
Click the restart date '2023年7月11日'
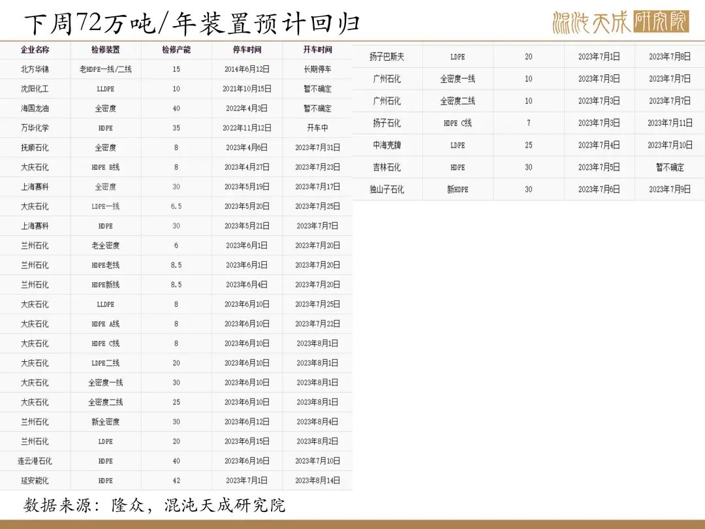click(670, 123)
